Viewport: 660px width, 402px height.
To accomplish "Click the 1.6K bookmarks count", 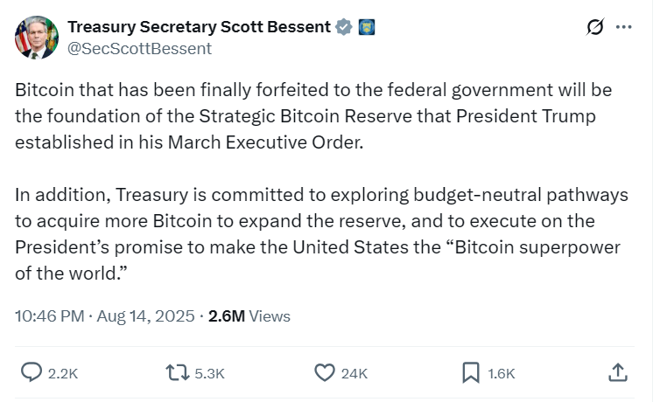I will pyautogui.click(x=501, y=373).
